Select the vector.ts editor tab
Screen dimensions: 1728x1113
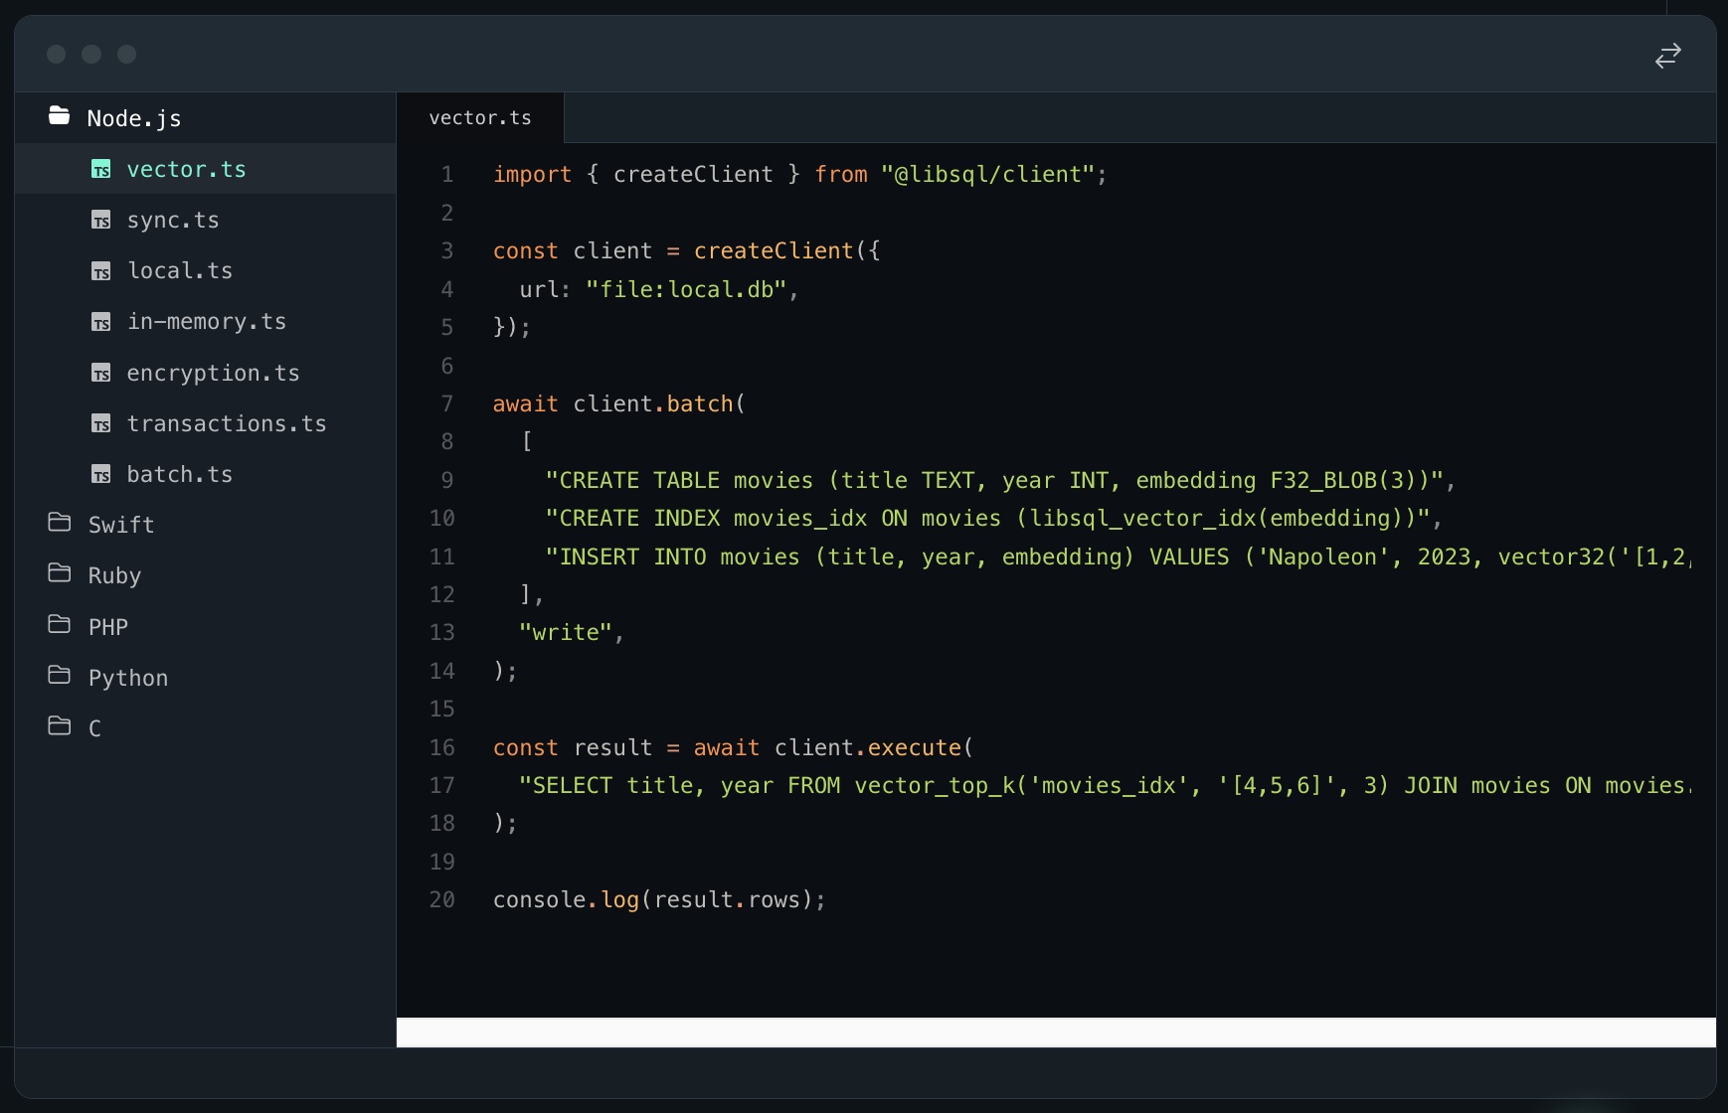(480, 118)
